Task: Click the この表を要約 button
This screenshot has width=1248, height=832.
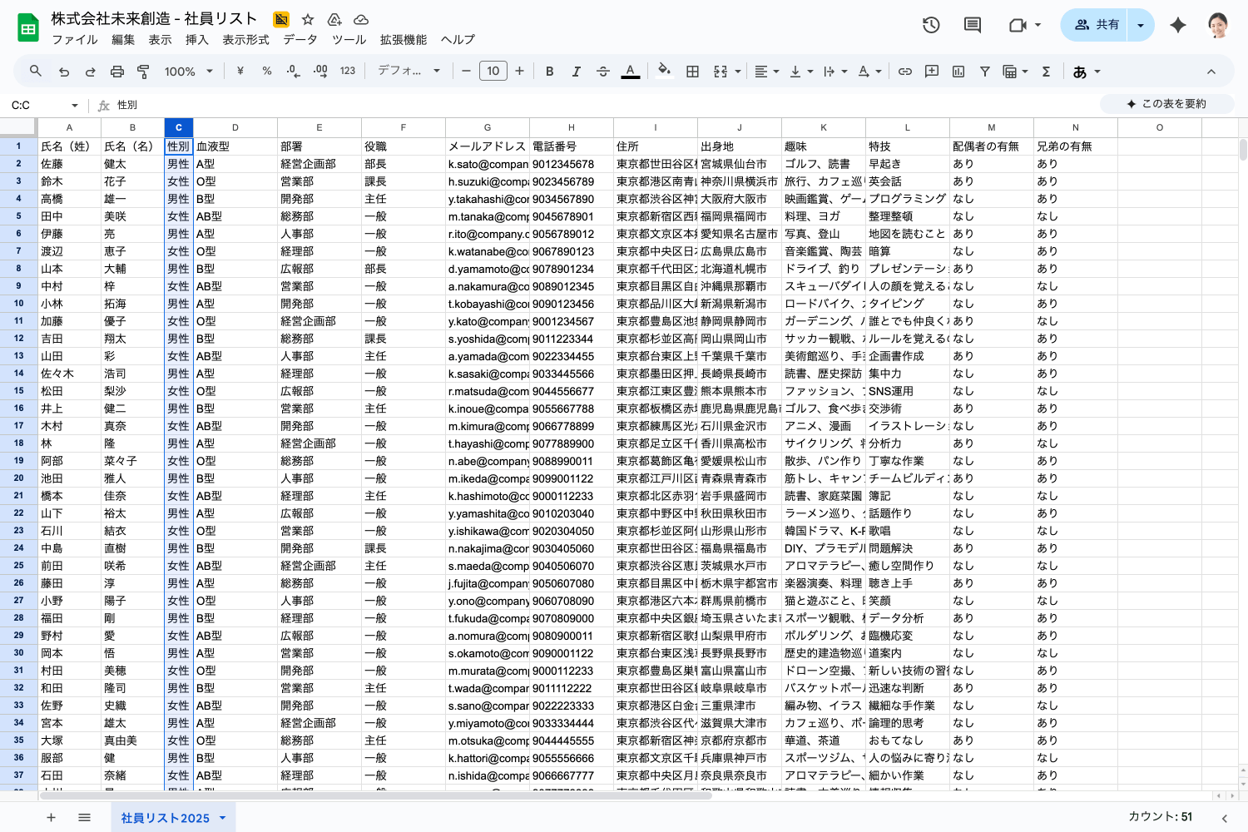Action: pos(1166,104)
